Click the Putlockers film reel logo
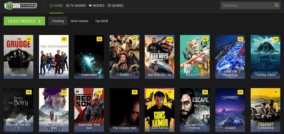 click(x=20, y=5)
